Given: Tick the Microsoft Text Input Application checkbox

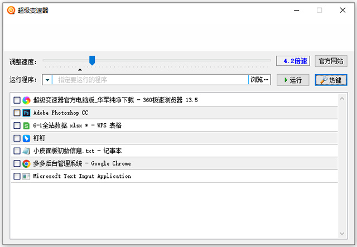Looking at the screenshot, I should tap(17, 176).
